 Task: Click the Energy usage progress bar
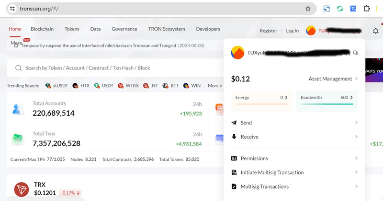coord(261,104)
